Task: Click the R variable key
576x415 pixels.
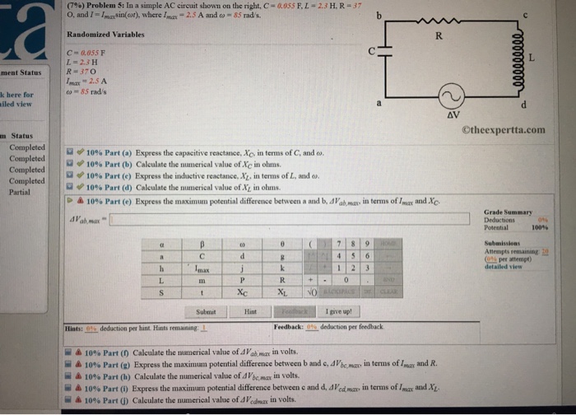Action: (282, 281)
